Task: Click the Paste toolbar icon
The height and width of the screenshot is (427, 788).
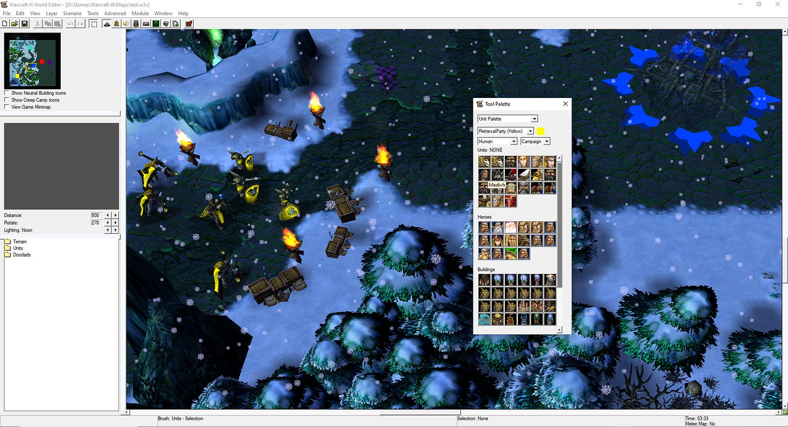Action: click(57, 24)
